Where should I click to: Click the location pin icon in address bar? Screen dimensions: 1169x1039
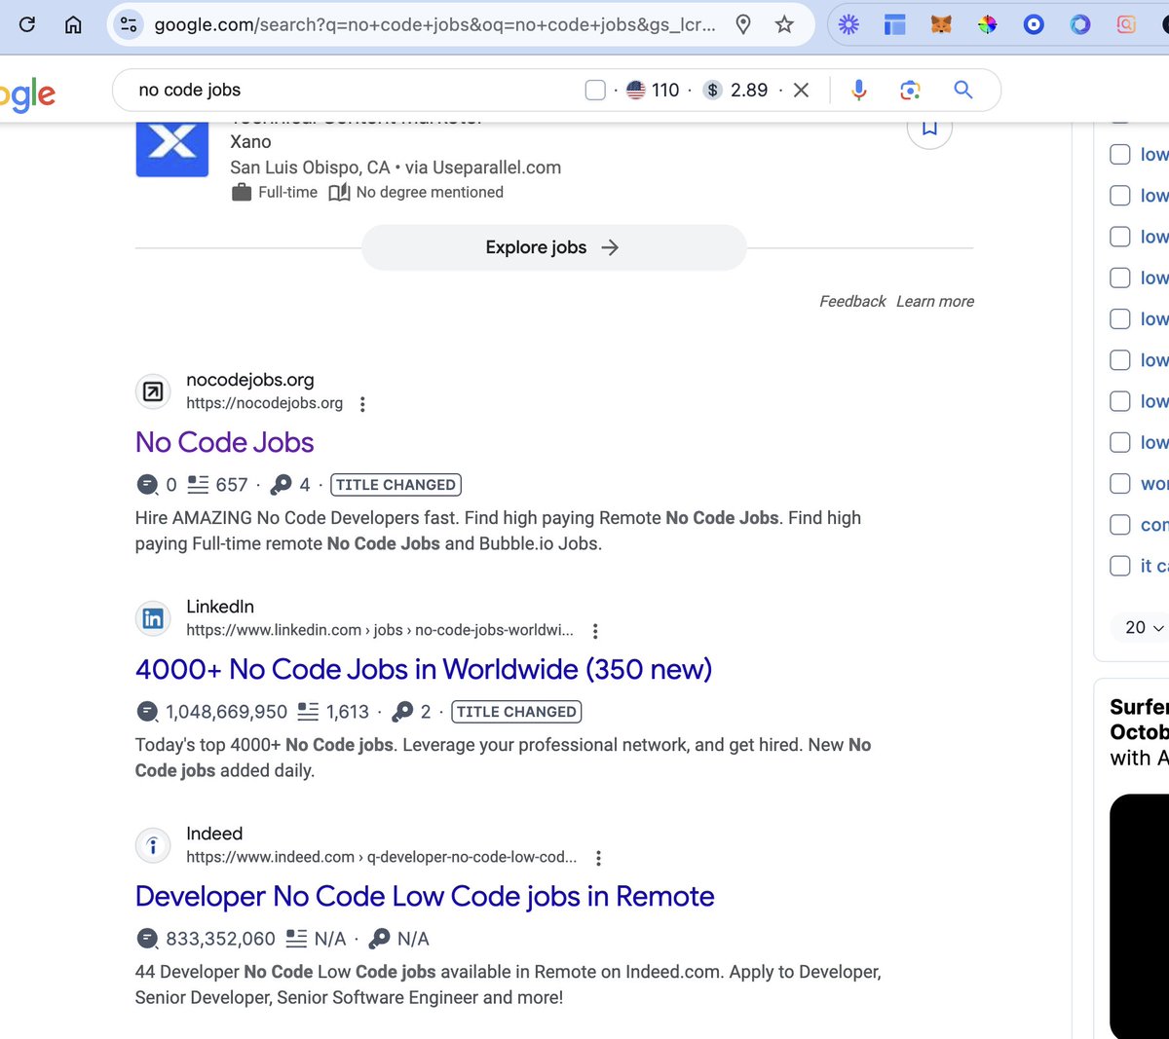click(743, 24)
